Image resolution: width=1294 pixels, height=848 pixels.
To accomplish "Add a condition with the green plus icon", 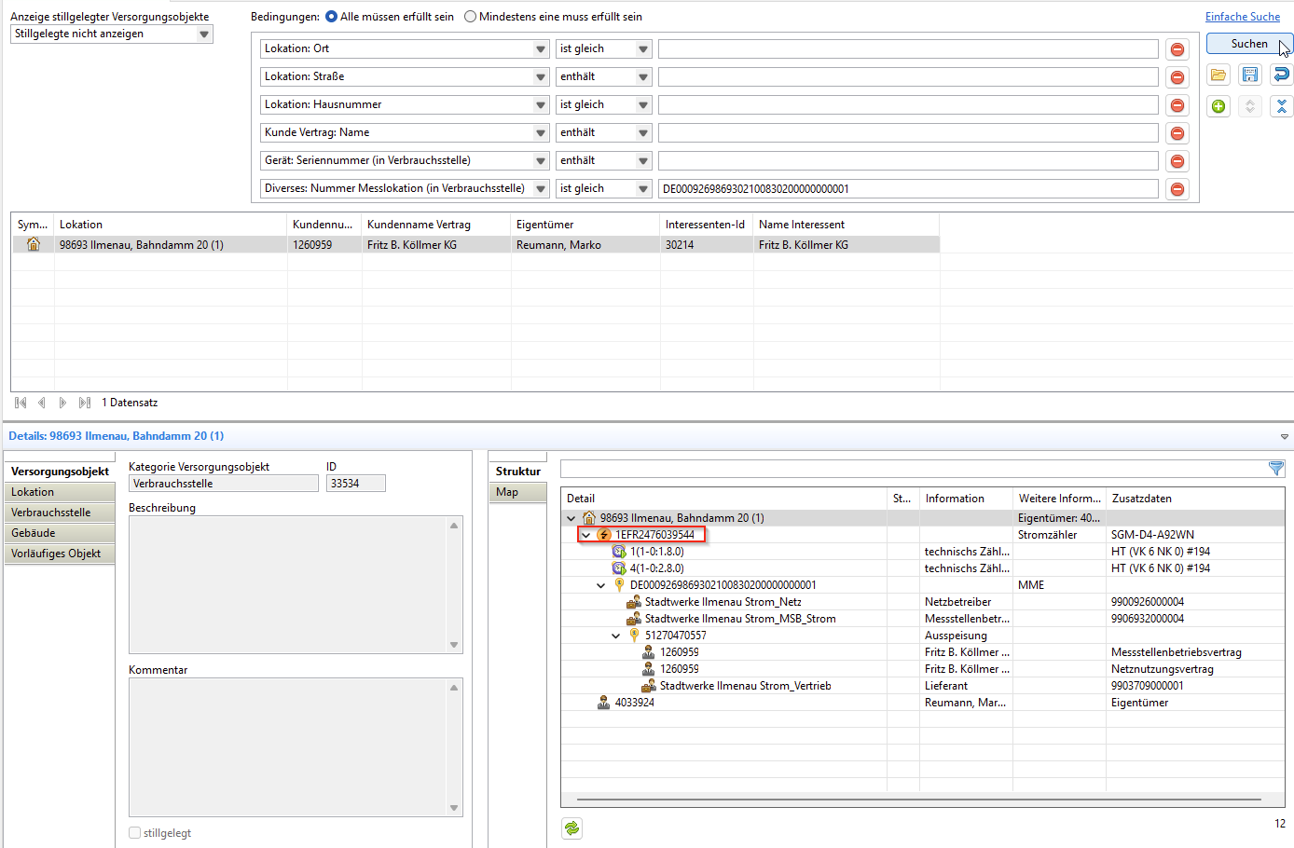I will click(1218, 106).
